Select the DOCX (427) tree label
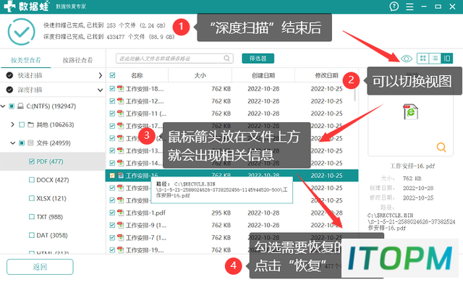Image resolution: width=463 pixels, height=282 pixels. tap(53, 179)
